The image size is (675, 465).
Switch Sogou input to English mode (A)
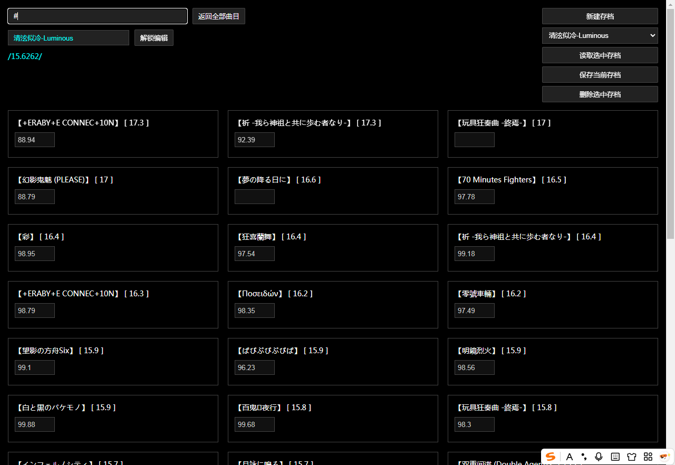(569, 457)
